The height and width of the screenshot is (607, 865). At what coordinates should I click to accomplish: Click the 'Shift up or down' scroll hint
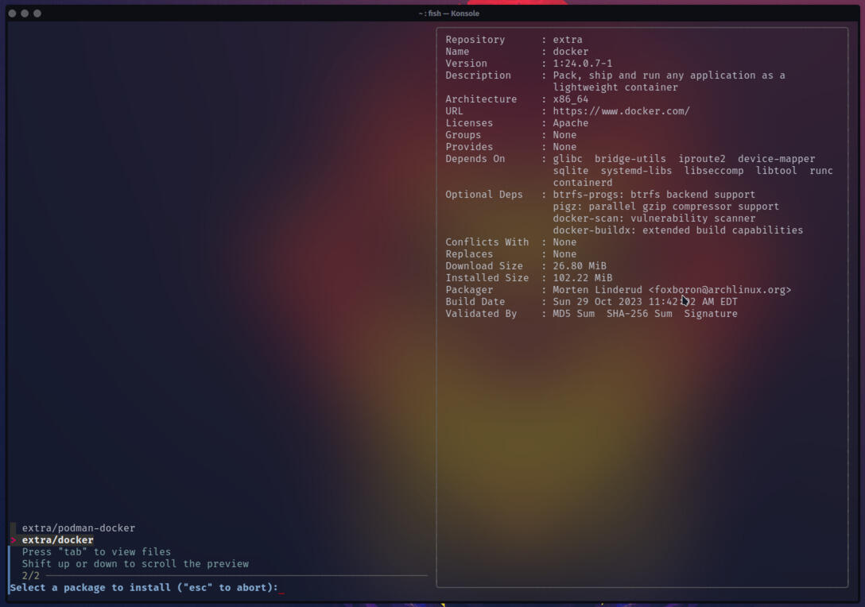tap(135, 563)
